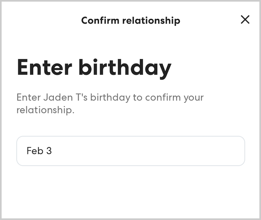Screen dimensions: 261x220
Task: Click the birthday input field
Action: coord(130,151)
